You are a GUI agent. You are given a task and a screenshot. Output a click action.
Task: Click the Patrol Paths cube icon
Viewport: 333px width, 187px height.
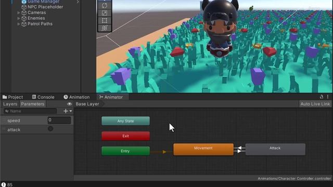(x=24, y=24)
